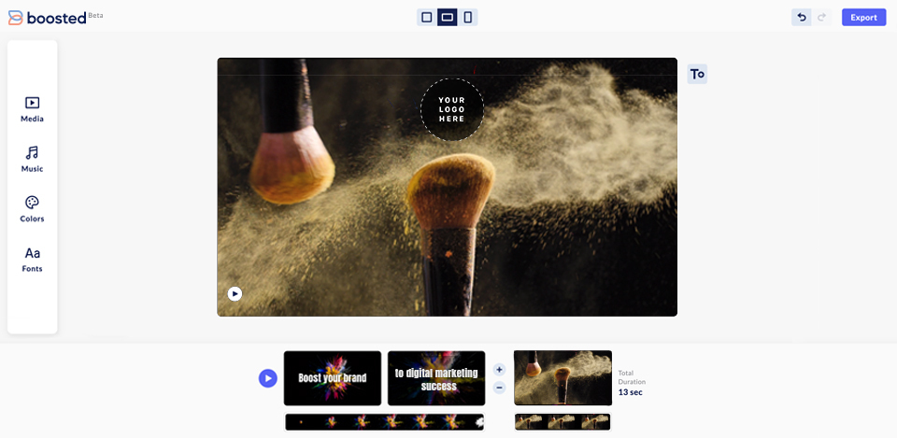
Task: Select the to digital marketing success scene
Action: point(436,378)
